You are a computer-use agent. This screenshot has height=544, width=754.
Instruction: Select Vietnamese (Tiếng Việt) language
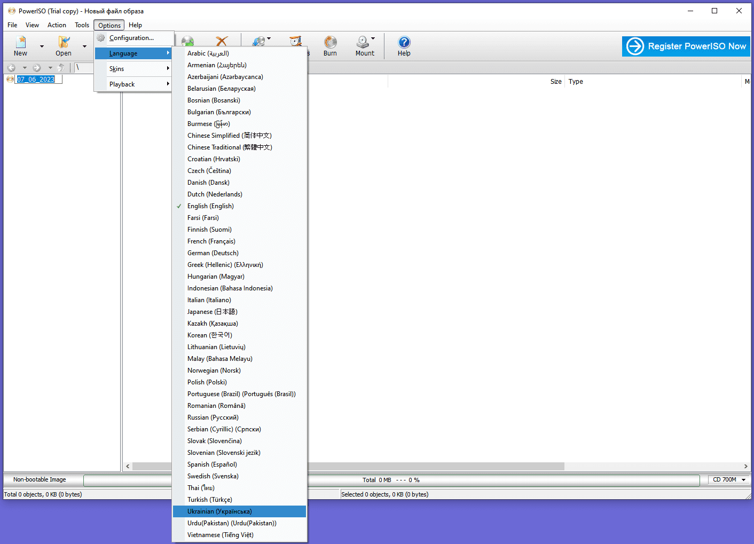pyautogui.click(x=240, y=535)
